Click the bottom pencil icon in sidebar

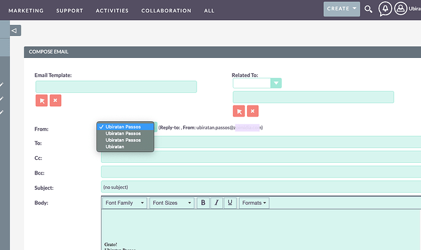point(2,112)
